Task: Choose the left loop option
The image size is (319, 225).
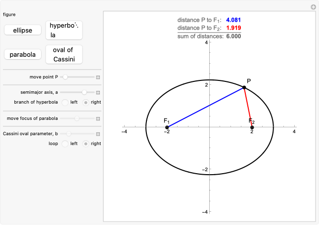Action: [x=65, y=144]
